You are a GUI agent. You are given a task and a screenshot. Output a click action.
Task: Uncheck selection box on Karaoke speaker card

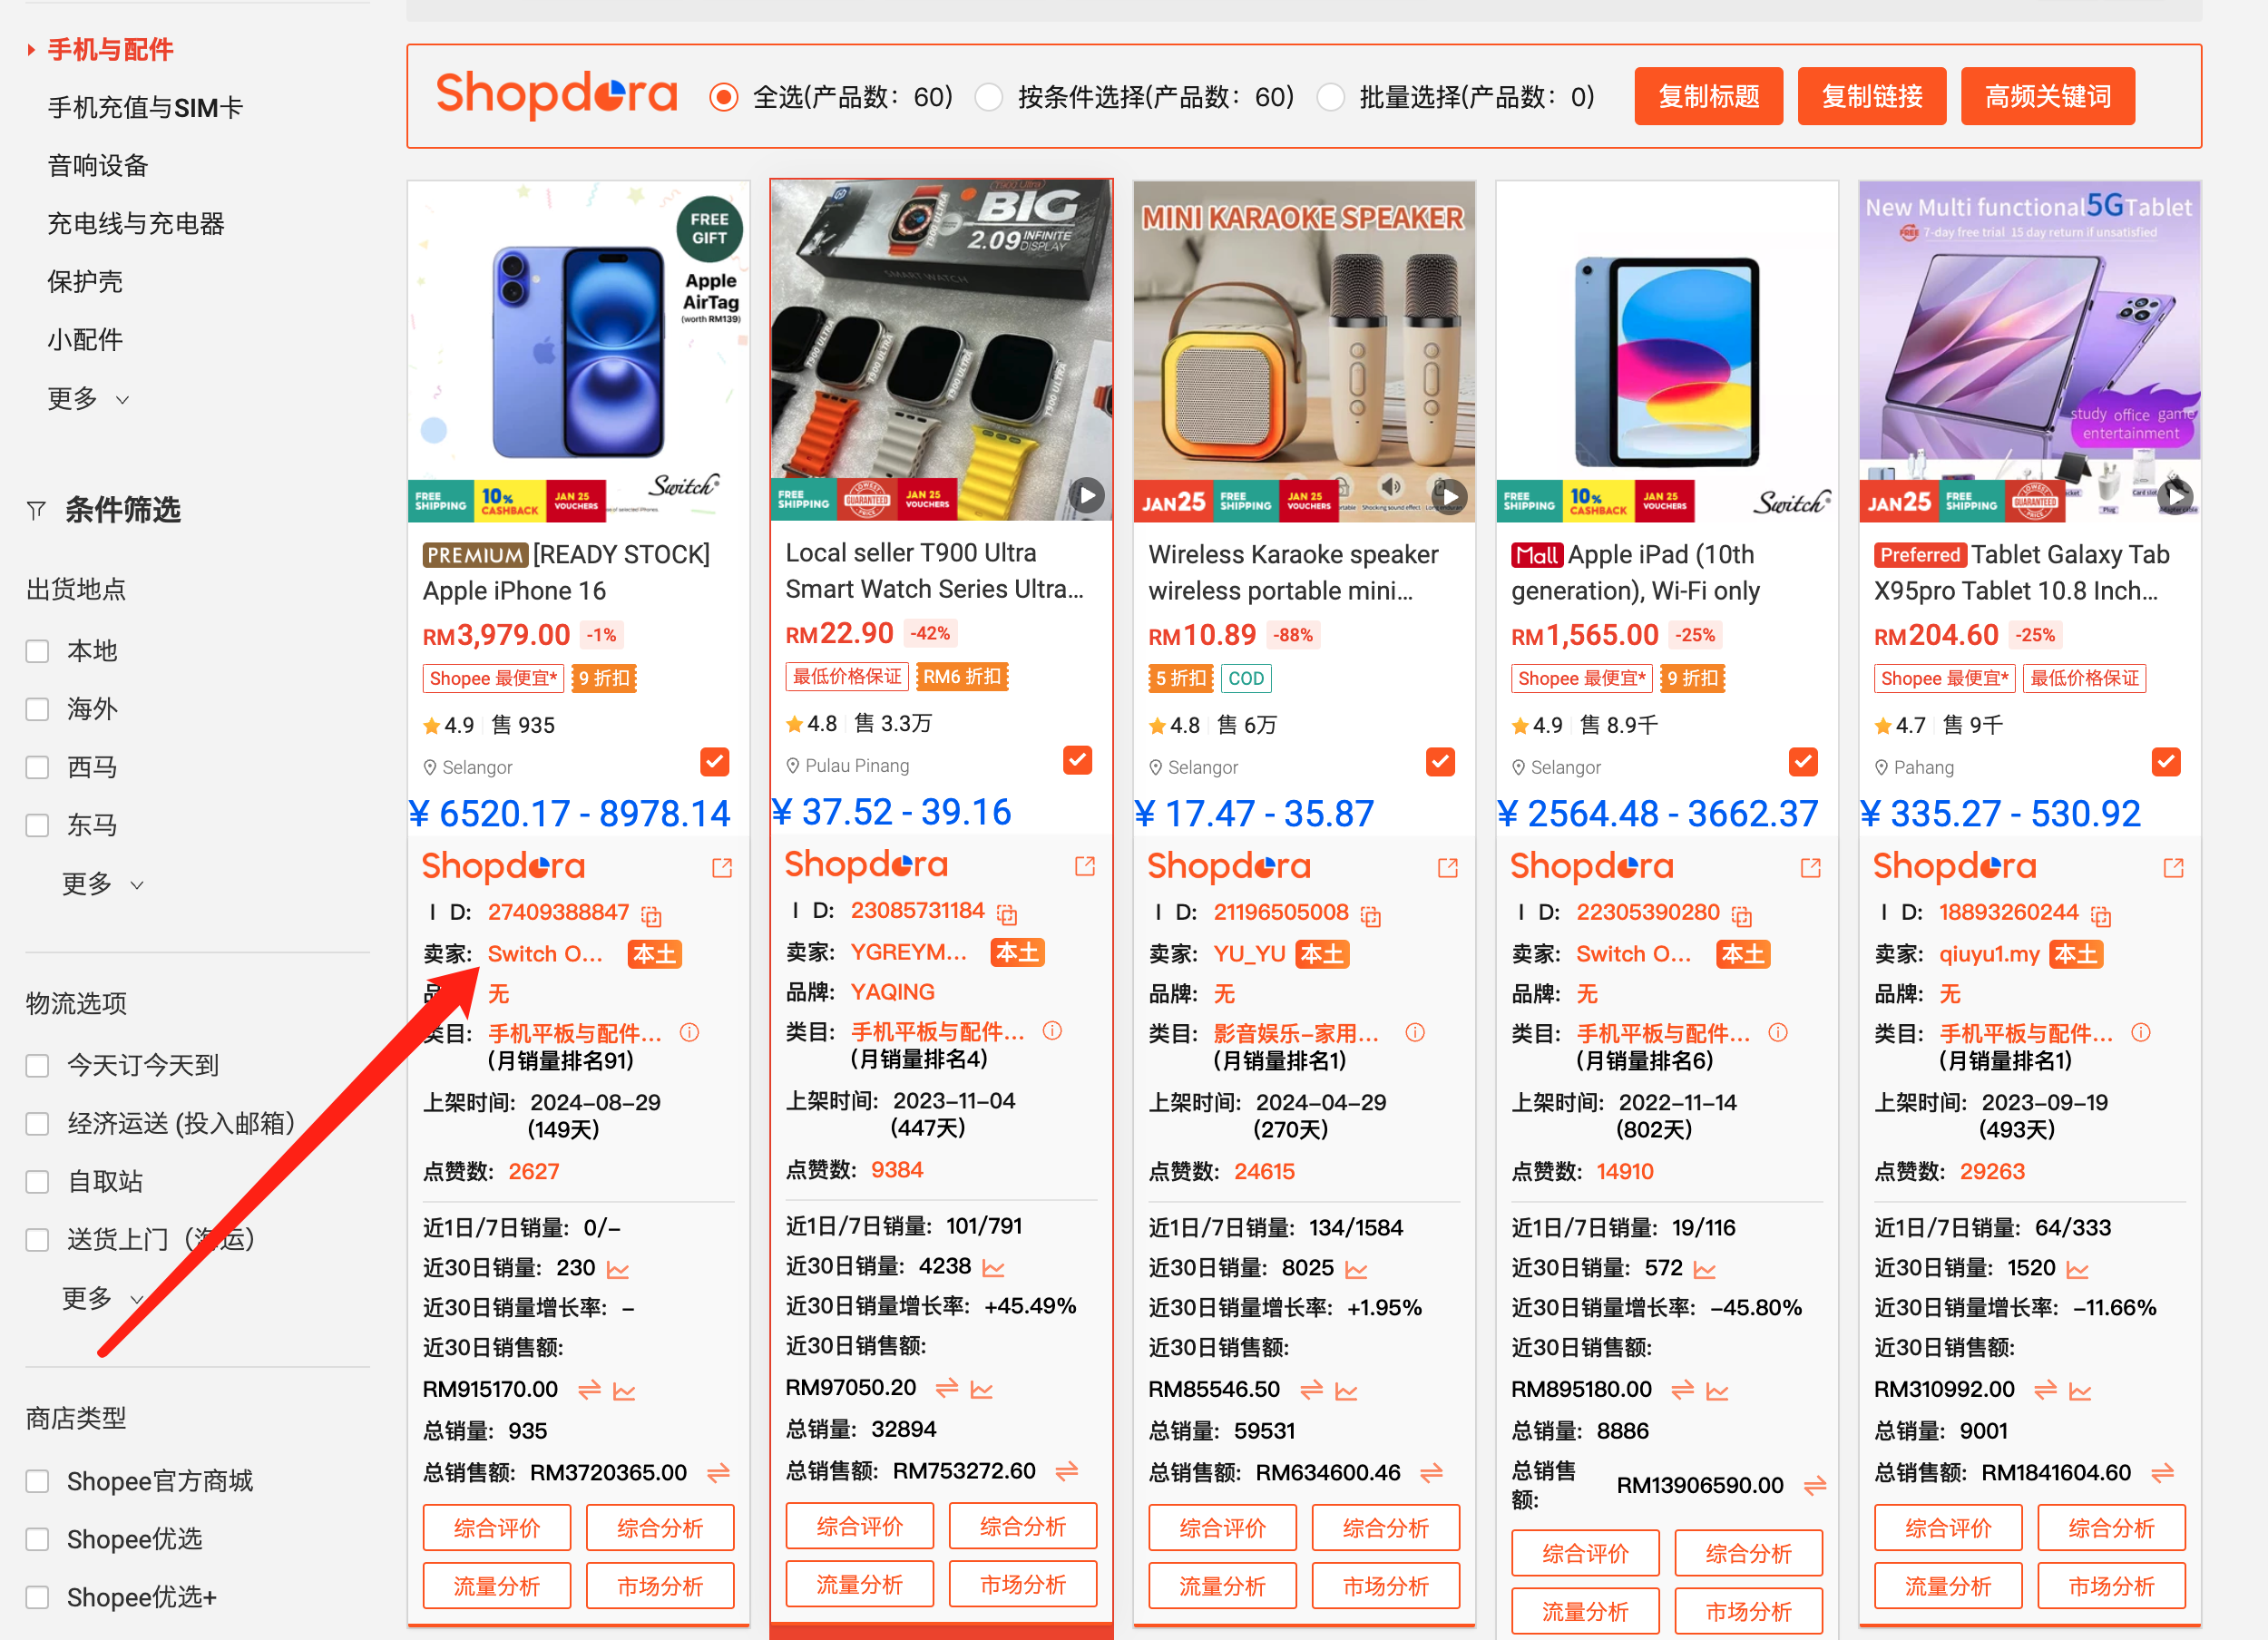1440,762
